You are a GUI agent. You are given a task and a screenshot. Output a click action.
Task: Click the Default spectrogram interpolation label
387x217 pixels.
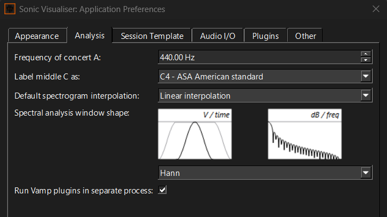pos(77,96)
